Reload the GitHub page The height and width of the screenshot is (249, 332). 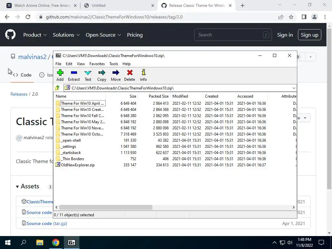pos(28,17)
